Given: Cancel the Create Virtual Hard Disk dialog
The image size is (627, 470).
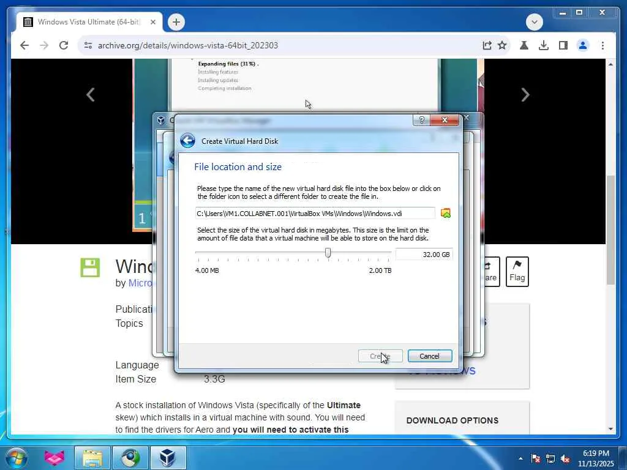Looking at the screenshot, I should pyautogui.click(x=430, y=356).
